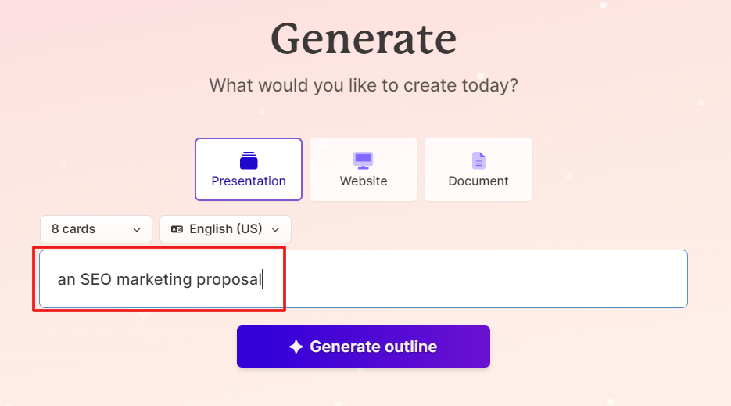Click the Presentation stacked-cards icon
Image resolution: width=731 pixels, height=406 pixels.
pyautogui.click(x=249, y=160)
